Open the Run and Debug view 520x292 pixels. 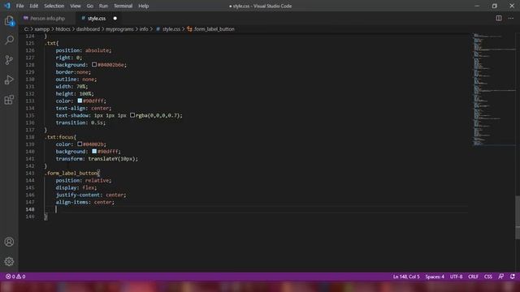point(9,79)
